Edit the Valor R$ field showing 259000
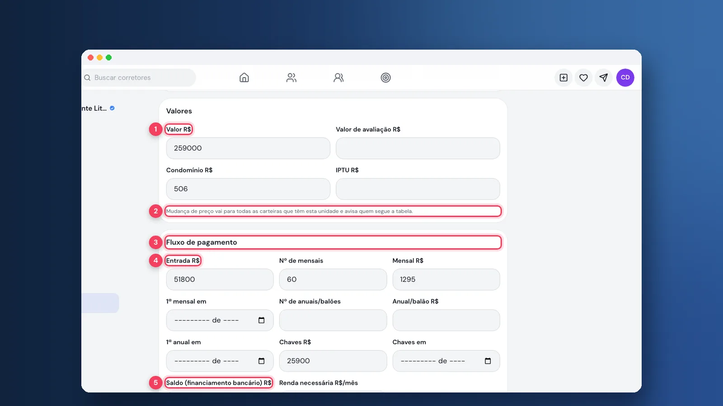 tap(248, 148)
